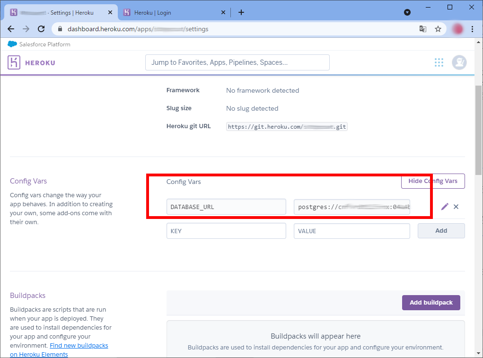Delete the DATABASE_URL config var

click(x=456, y=207)
